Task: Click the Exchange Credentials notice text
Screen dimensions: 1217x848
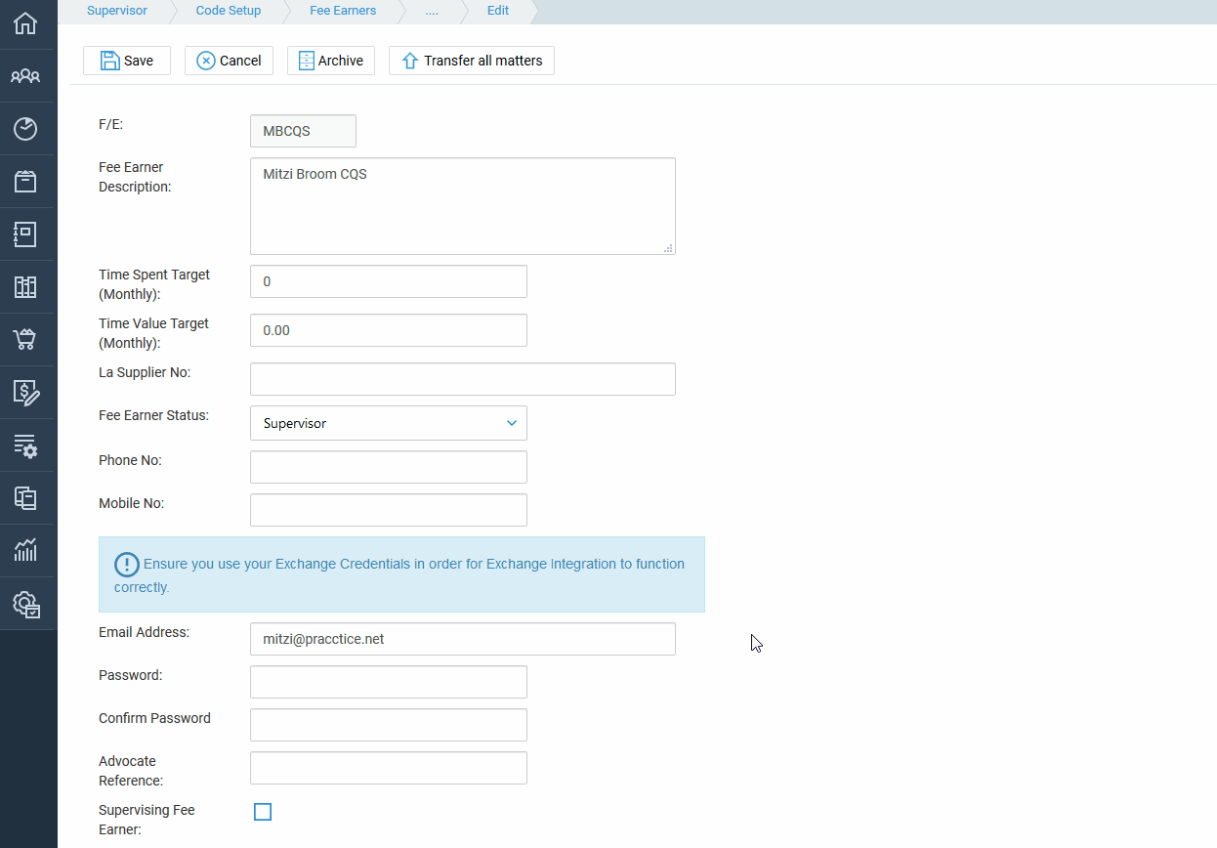Action: tap(399, 575)
